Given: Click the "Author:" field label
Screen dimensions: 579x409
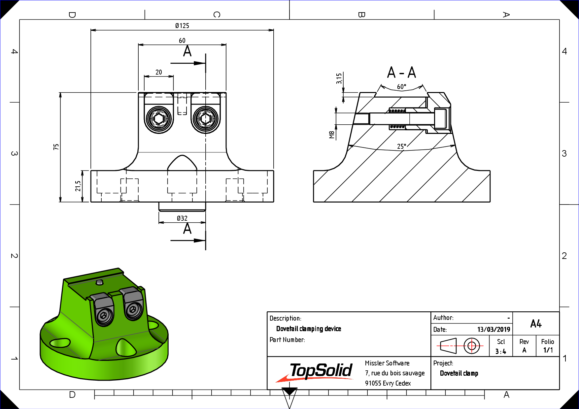Looking at the screenshot, I should click(x=443, y=318).
